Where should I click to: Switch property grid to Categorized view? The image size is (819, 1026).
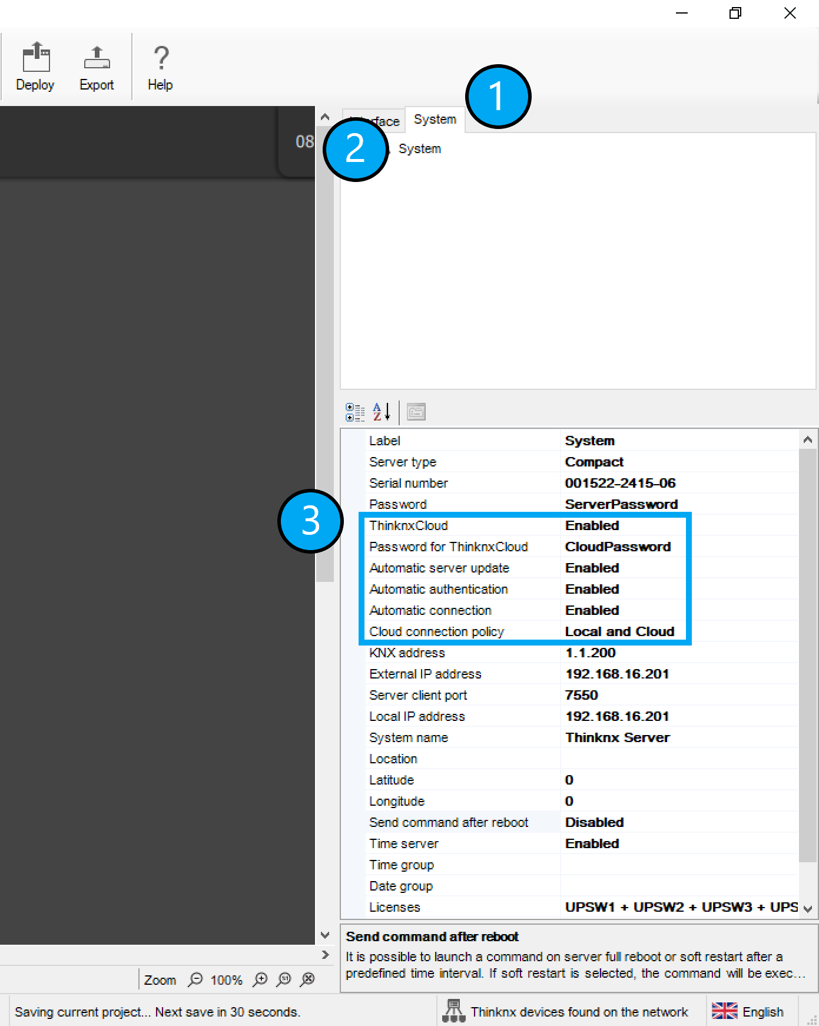pyautogui.click(x=355, y=412)
